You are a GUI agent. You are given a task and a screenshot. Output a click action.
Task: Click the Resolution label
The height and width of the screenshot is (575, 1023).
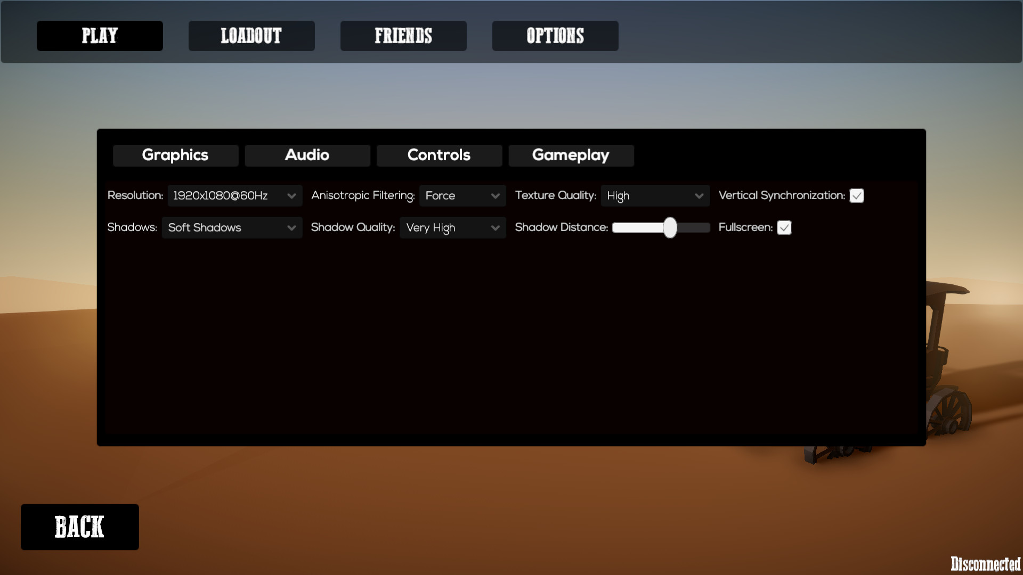135,195
